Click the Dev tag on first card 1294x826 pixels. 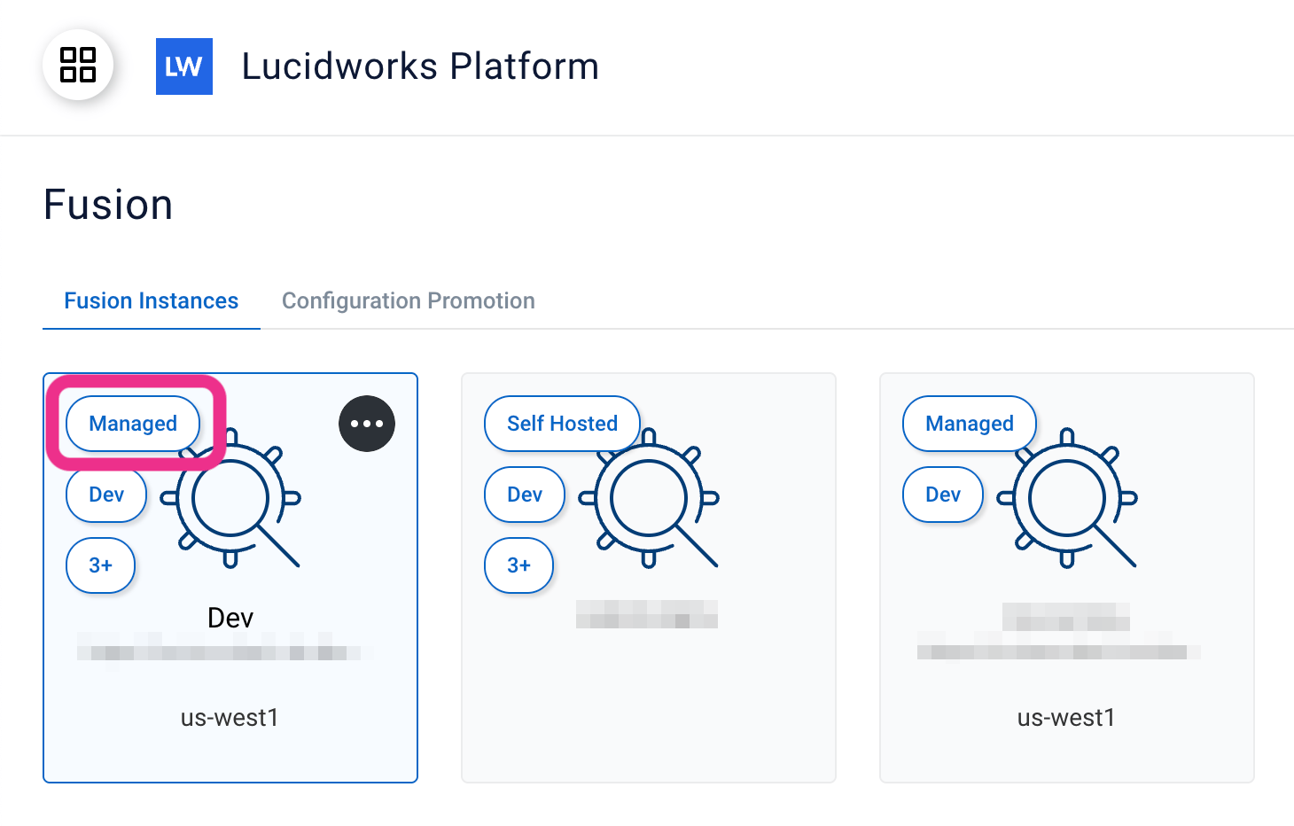click(106, 495)
